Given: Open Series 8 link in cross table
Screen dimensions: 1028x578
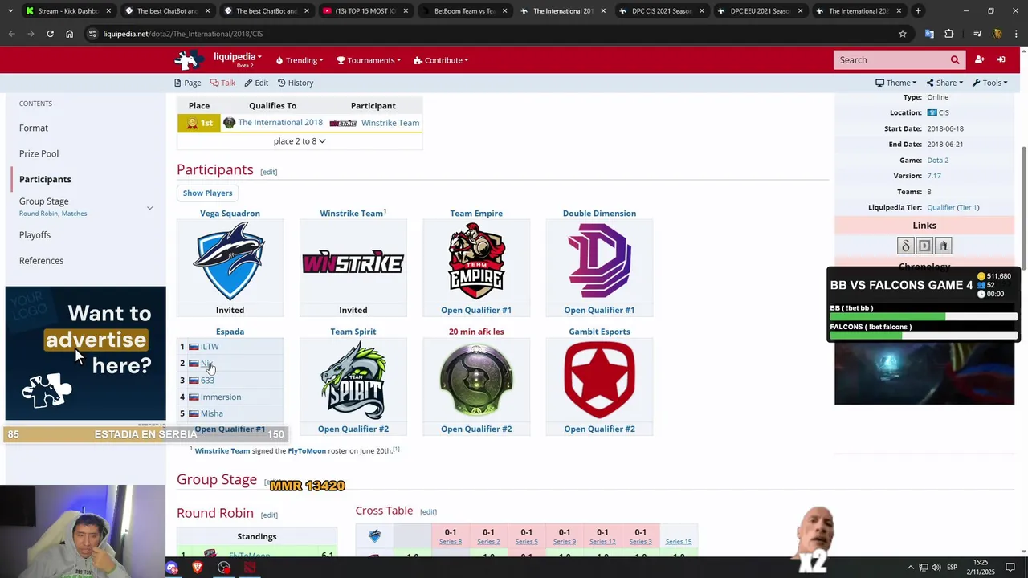Looking at the screenshot, I should tap(451, 542).
